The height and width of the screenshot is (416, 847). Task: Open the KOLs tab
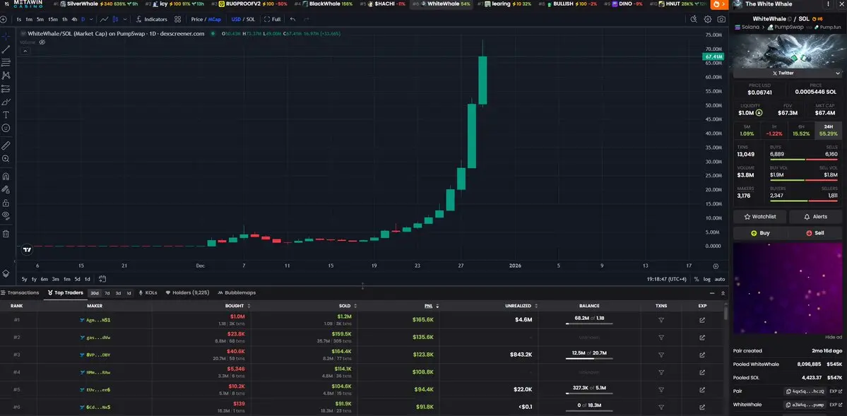tap(148, 293)
